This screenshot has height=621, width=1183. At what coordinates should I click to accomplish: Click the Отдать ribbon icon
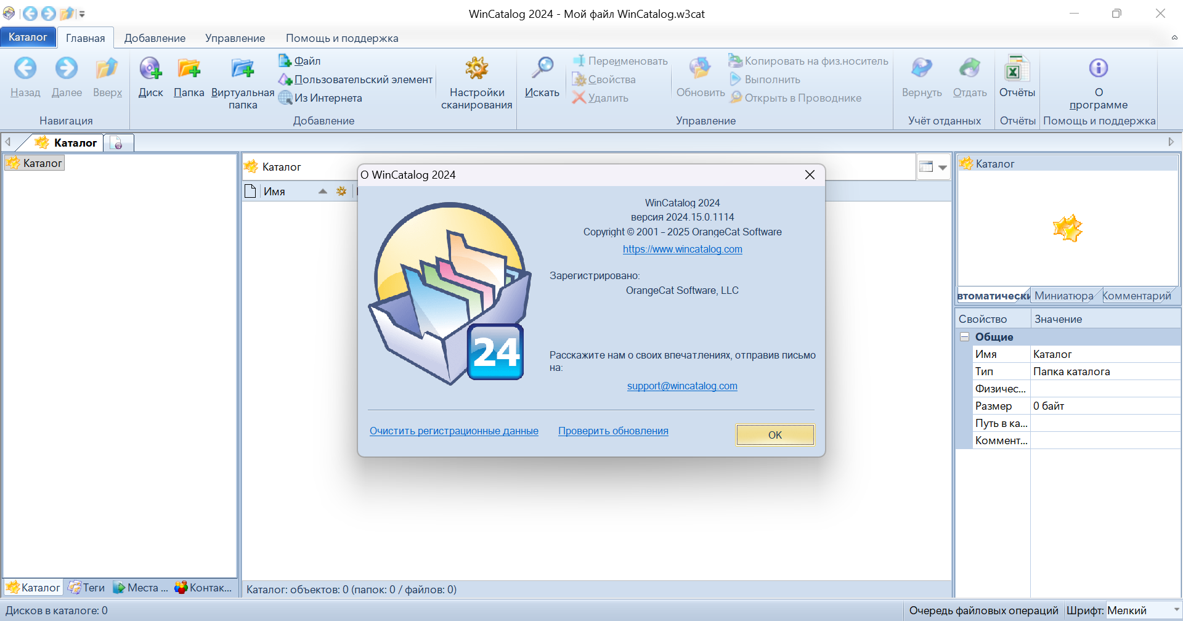click(x=970, y=68)
